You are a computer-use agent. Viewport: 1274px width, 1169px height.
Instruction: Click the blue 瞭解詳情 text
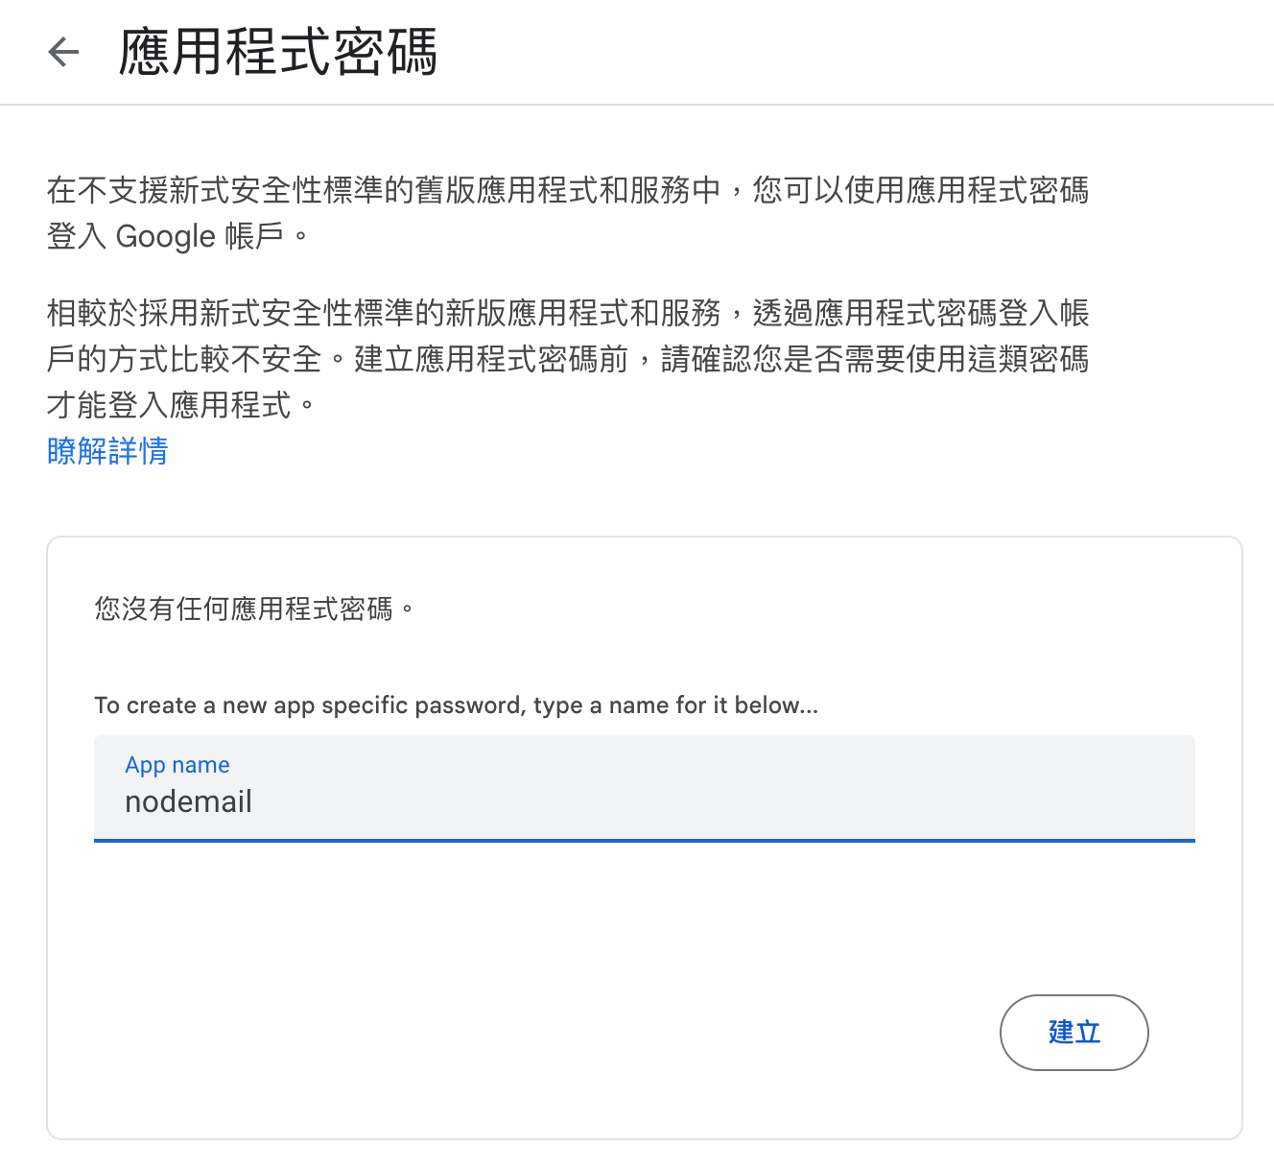click(106, 451)
